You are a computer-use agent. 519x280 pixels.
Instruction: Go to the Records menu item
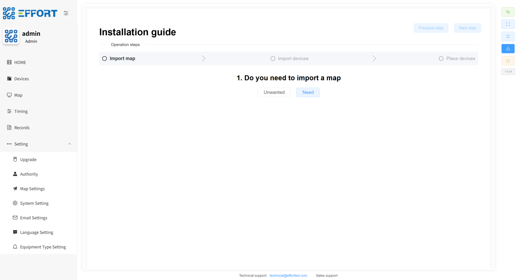22,128
